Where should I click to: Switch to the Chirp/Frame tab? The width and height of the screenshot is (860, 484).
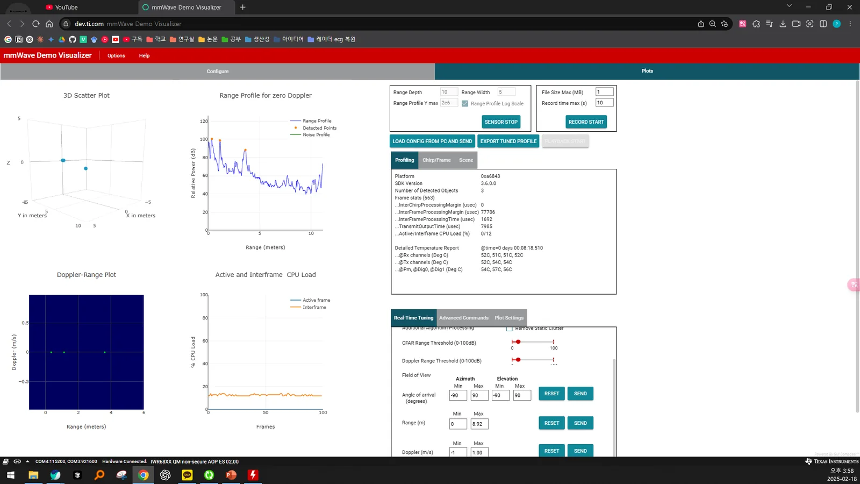[436, 160]
